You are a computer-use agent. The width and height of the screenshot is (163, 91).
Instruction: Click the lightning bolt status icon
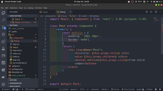pyautogui.click(x=22, y=89)
